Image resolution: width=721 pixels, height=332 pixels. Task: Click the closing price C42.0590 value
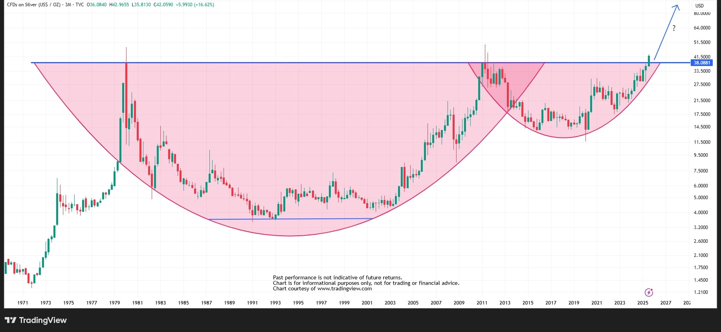[163, 5]
